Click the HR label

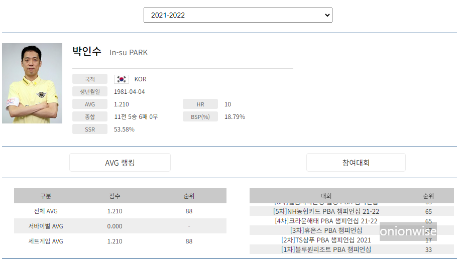200,104
